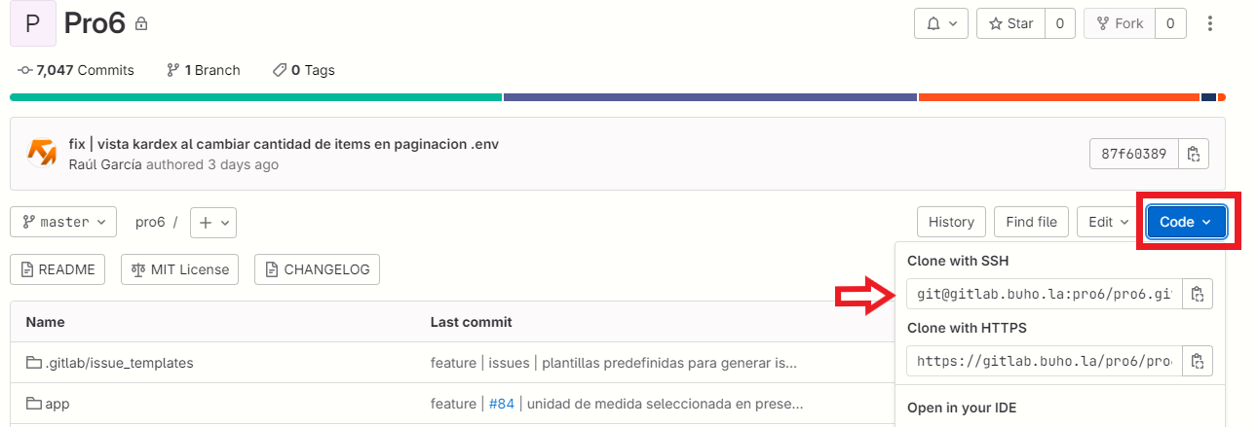Expand the master branch selector
This screenshot has width=1257, height=427.
pos(63,222)
